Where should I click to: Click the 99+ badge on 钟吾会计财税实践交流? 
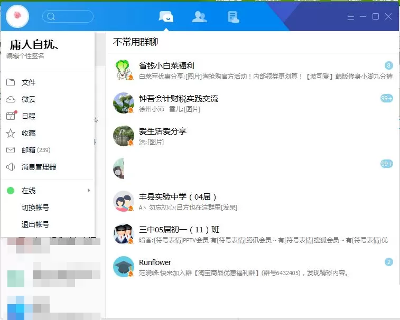[x=386, y=98]
